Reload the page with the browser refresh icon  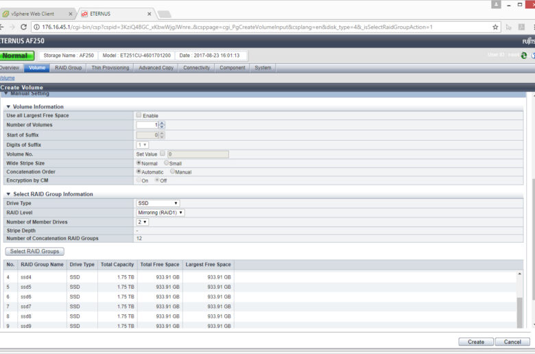23,27
